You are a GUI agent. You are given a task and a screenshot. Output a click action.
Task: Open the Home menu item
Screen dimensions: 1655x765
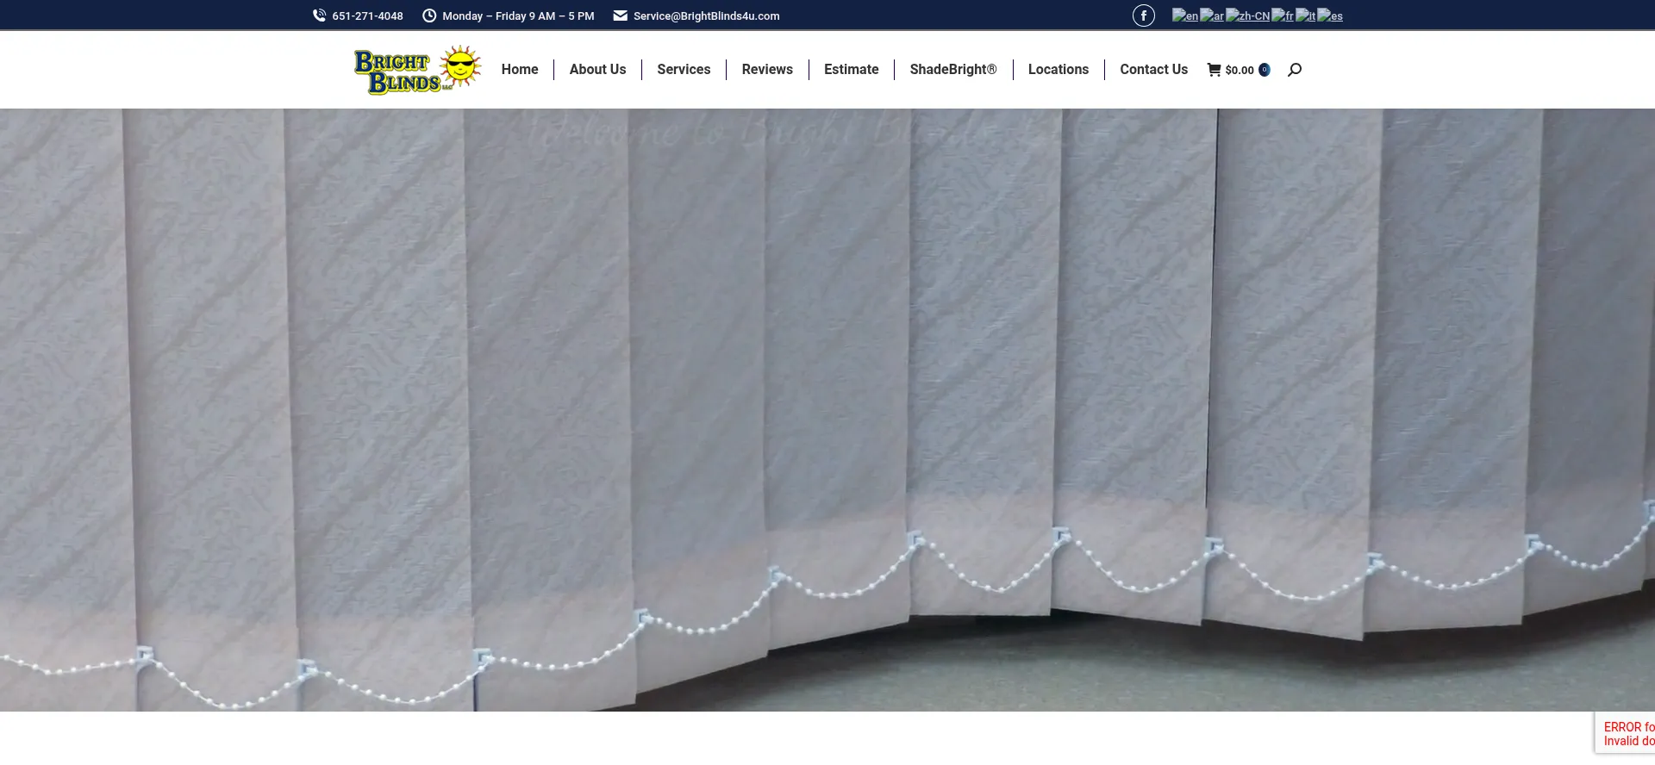520,70
